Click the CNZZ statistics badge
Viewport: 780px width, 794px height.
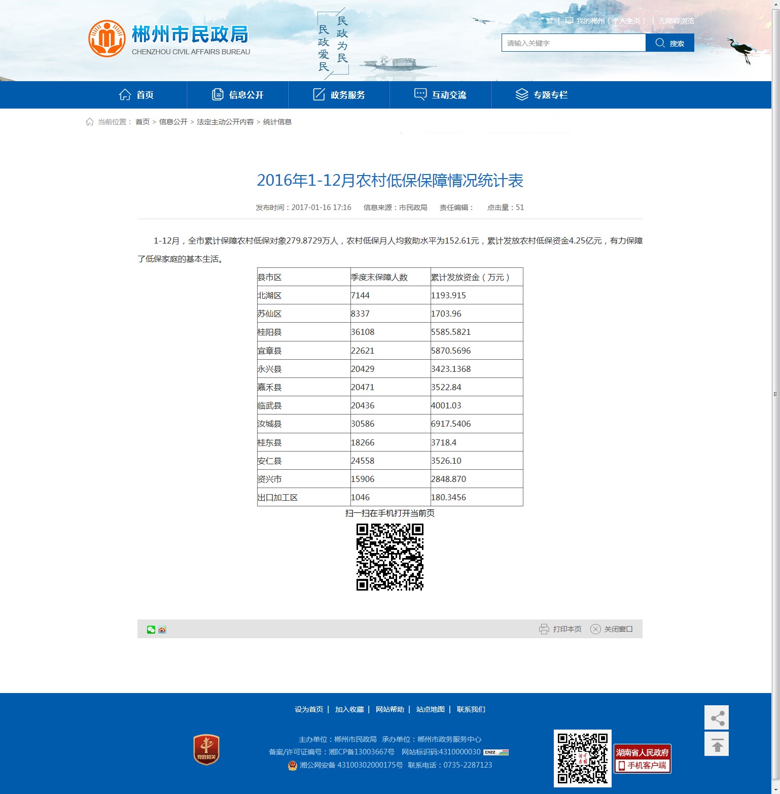[496, 752]
